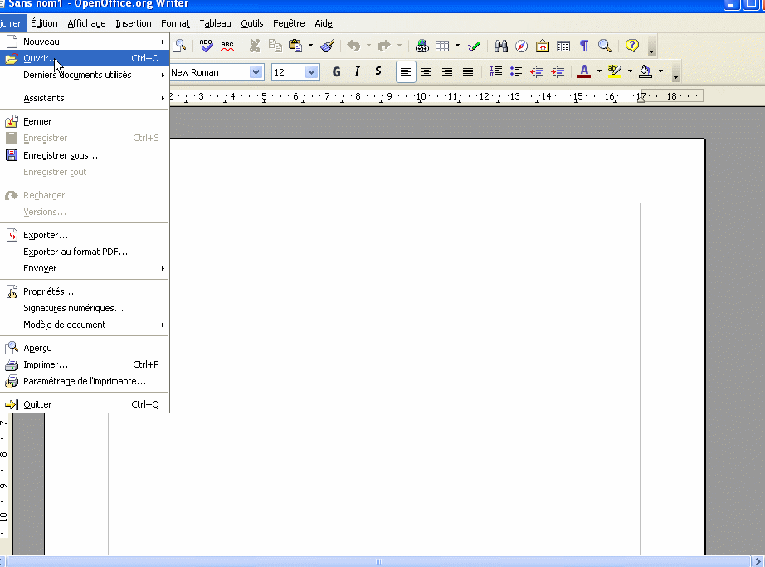
Task: Apply the paragraph background color
Action: 646,72
